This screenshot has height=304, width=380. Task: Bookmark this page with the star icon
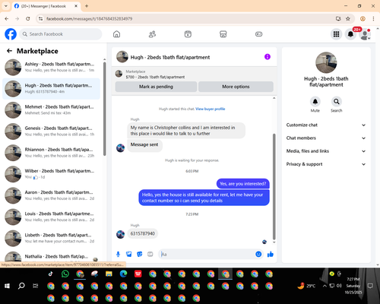(348, 18)
